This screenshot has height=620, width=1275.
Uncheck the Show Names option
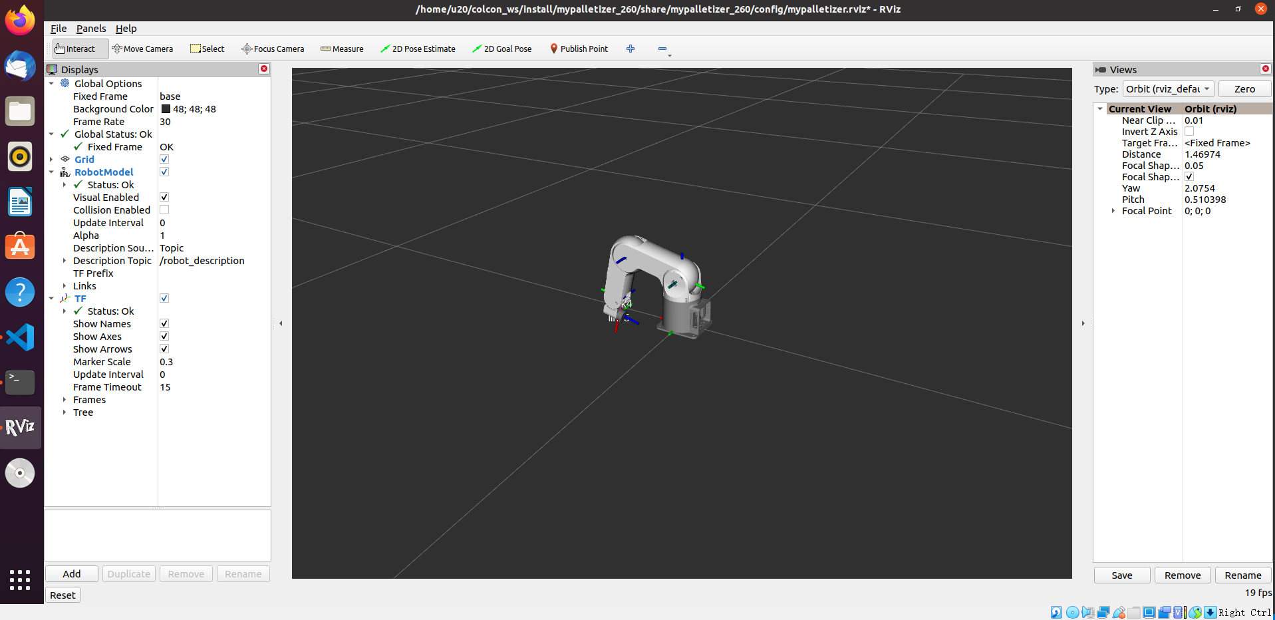pos(164,324)
